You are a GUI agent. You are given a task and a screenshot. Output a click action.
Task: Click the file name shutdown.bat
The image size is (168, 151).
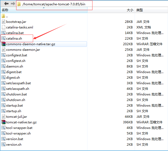pos(16,94)
